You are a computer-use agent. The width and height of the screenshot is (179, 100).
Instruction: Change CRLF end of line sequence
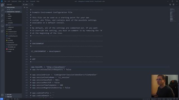pyautogui.click(x=164, y=99)
